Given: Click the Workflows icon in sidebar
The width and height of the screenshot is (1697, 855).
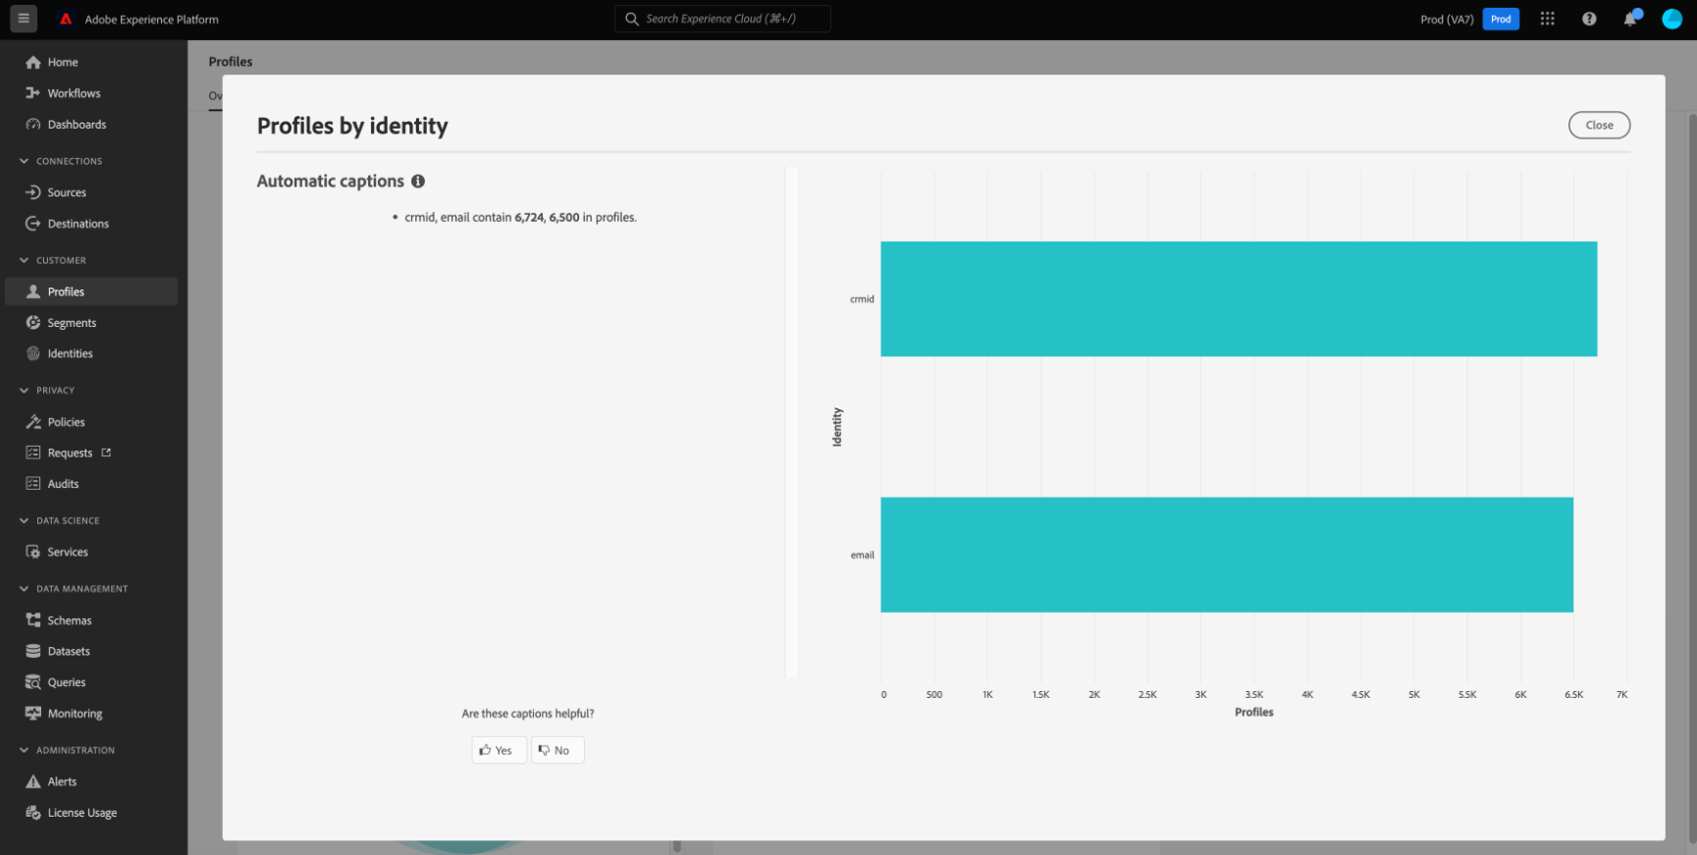Looking at the screenshot, I should click(33, 93).
